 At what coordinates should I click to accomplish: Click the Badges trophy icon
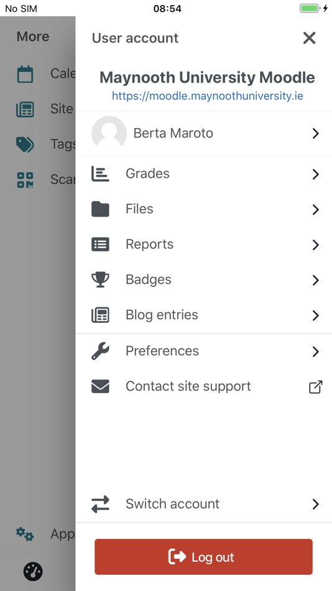[100, 280]
